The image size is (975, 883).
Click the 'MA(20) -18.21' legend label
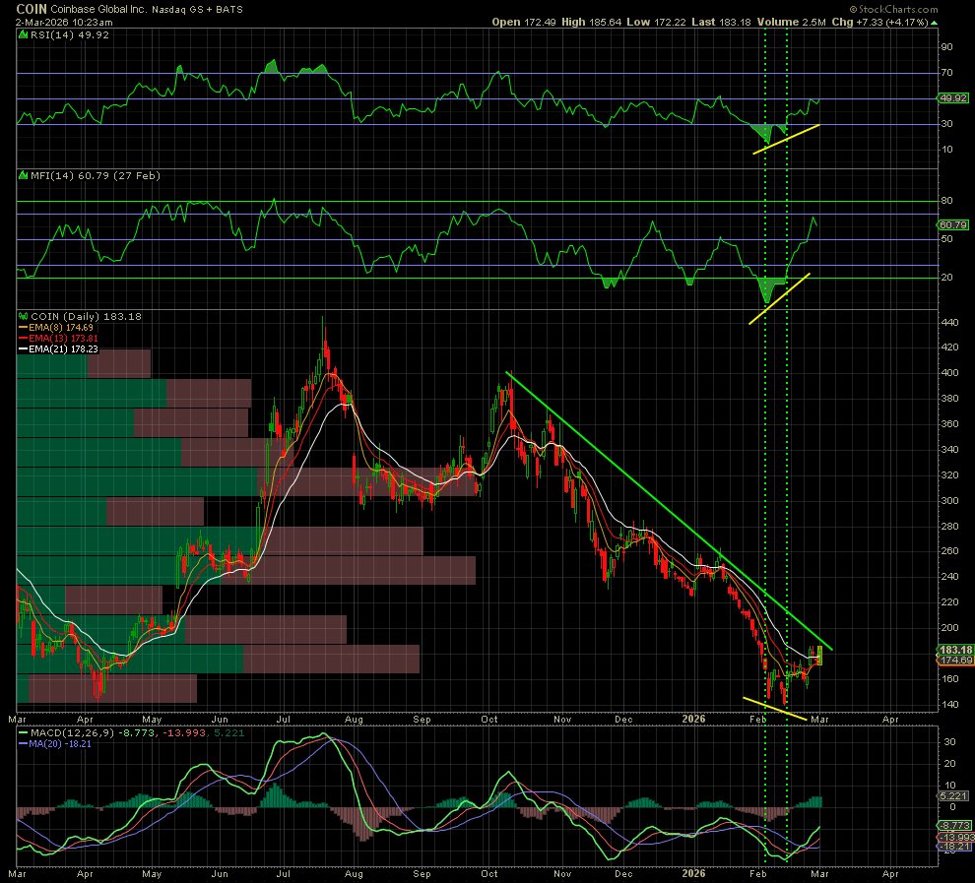point(60,744)
